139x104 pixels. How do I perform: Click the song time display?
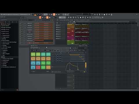[66, 14]
